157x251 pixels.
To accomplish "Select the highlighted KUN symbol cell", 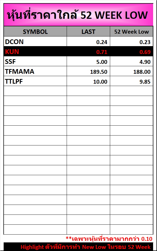I will 12,52.
